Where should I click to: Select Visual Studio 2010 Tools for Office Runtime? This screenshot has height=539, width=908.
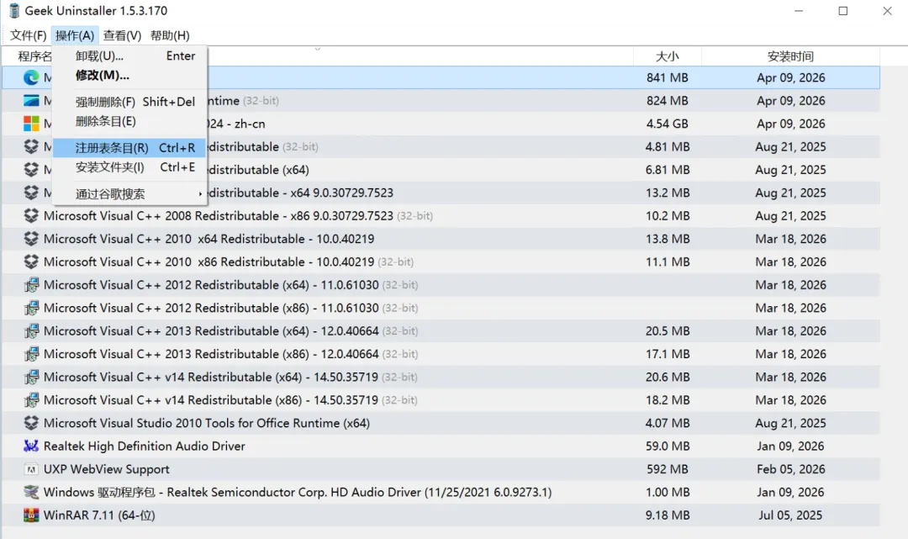coord(441,423)
